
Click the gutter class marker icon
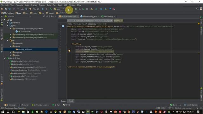63,26
